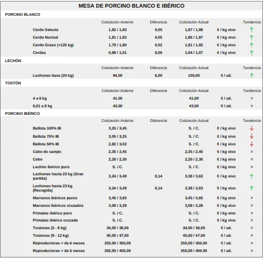The width and height of the screenshot is (263, 258).
Task: Click the Marranos ibéricos puros row label
Action: 55,198
